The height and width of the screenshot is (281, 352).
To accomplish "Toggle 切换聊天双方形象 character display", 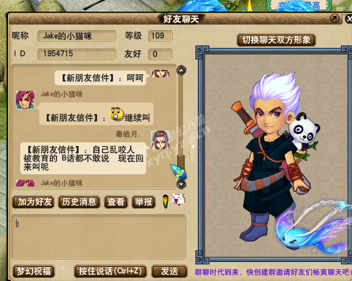I will pyautogui.click(x=276, y=40).
